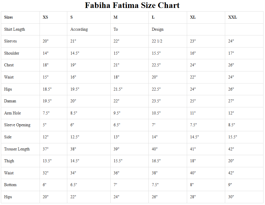
Task: Click the Sizes header cell
Action: (x=9, y=17)
